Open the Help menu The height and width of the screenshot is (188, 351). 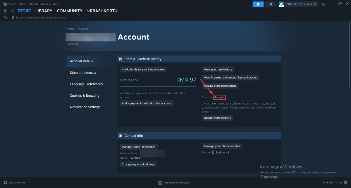click(x=56, y=4)
